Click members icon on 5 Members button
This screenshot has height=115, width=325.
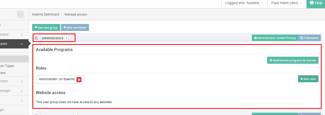301,38
